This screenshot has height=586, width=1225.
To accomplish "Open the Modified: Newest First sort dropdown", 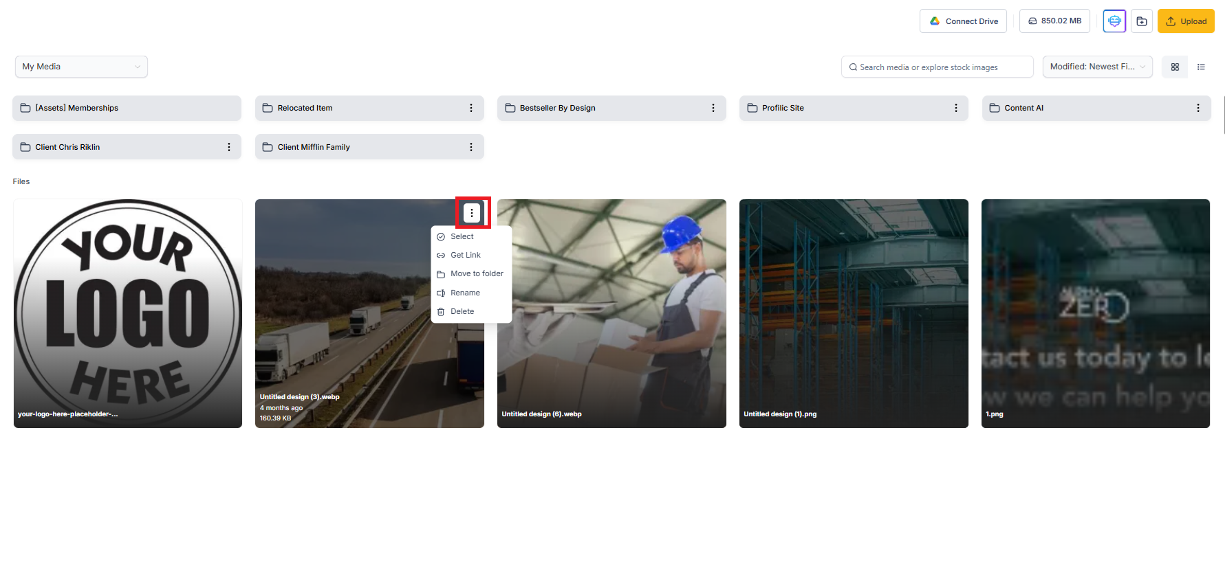I will pyautogui.click(x=1097, y=67).
